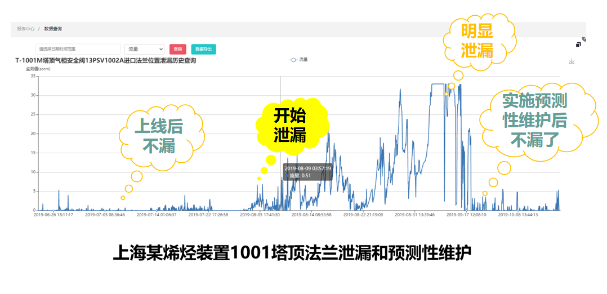Click the 实施预测性维护后不漏了 callout
The width and height of the screenshot is (607, 294).
coord(534,119)
